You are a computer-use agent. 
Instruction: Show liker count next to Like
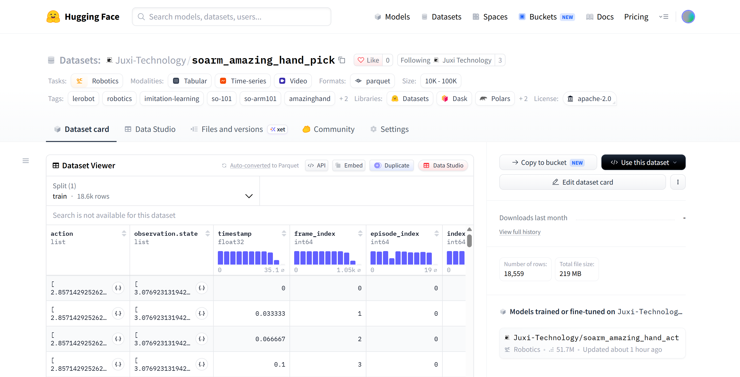pyautogui.click(x=387, y=60)
